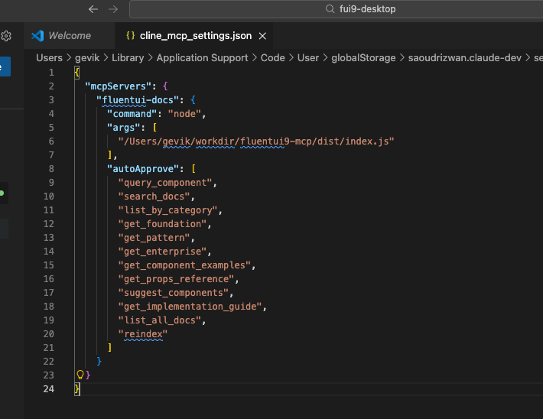
Task: Open gevik breadcrumb segment
Action: [x=87, y=58]
